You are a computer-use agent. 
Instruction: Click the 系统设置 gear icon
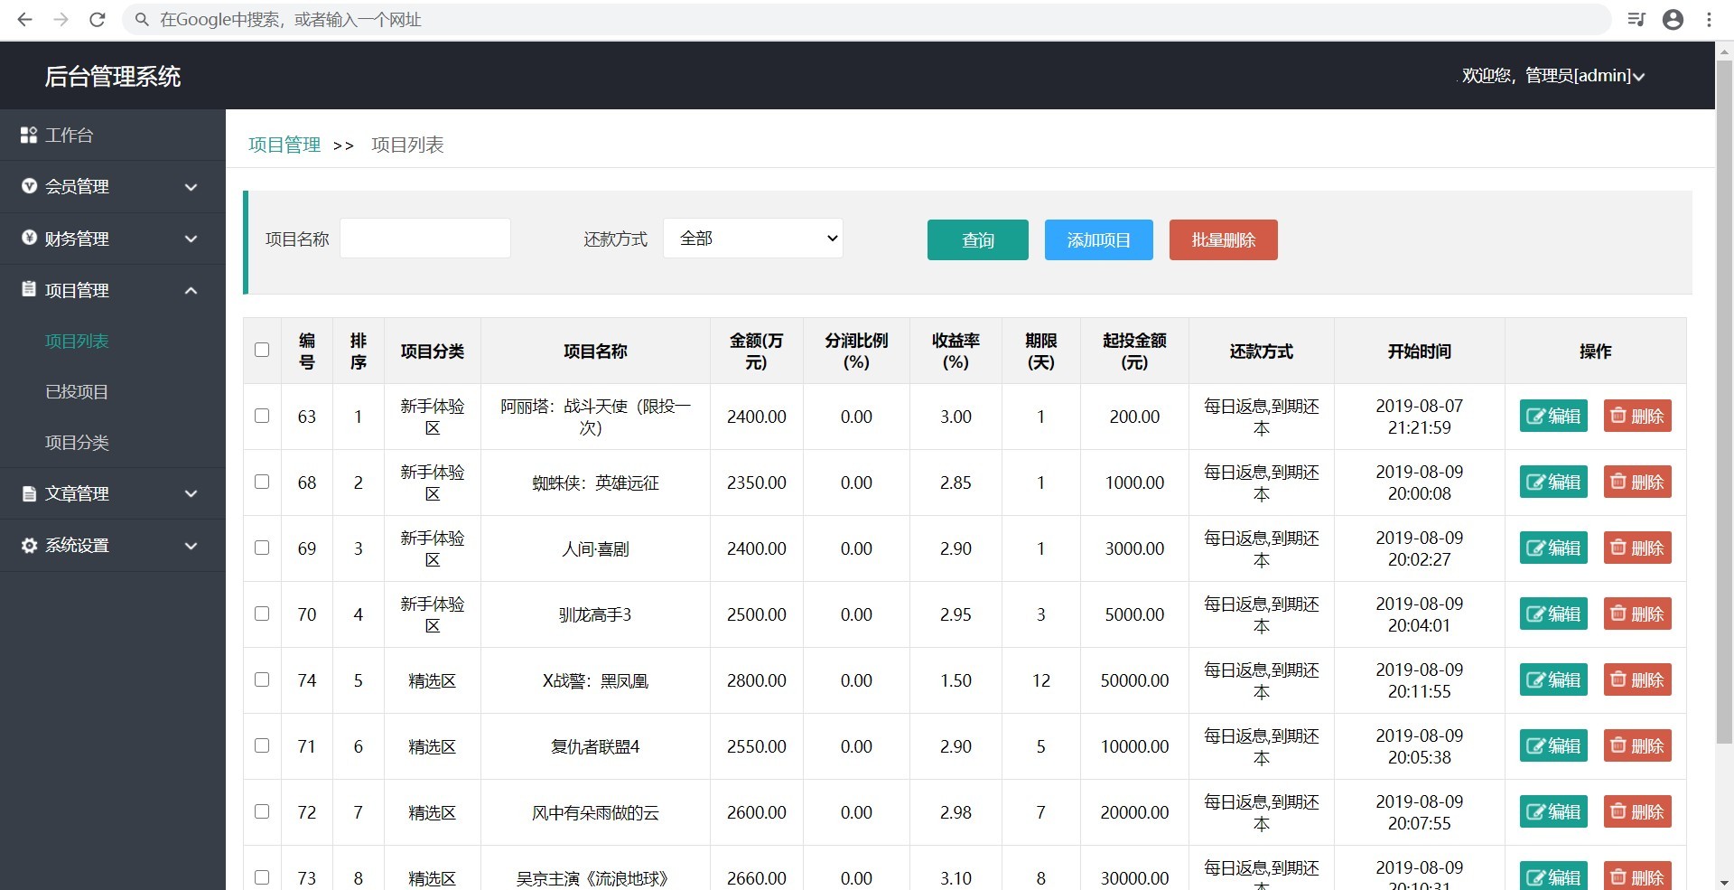tap(29, 545)
